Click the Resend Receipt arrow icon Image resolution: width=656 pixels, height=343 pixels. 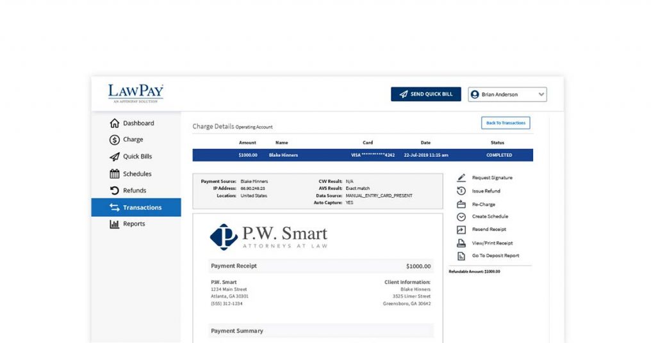[461, 230]
